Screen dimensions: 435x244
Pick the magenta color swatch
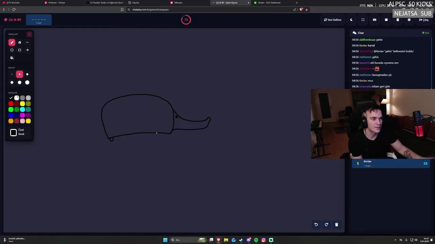[22, 115]
